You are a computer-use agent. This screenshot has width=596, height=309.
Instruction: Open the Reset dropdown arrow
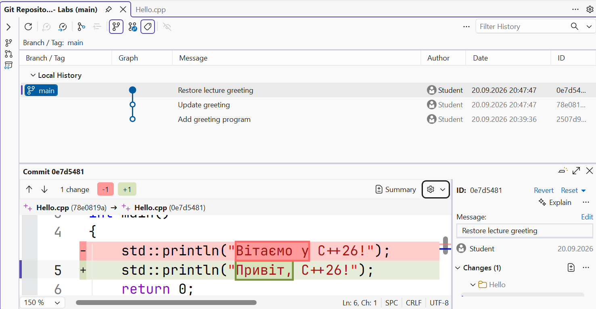[583, 191]
